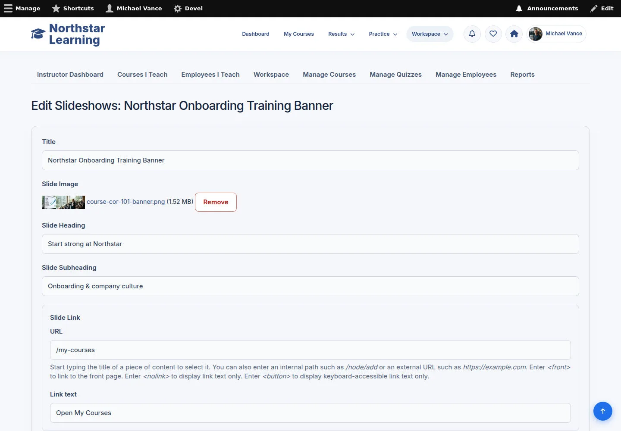The image size is (621, 431).
Task: Open the Manage hamburger menu
Action: (x=22, y=8)
